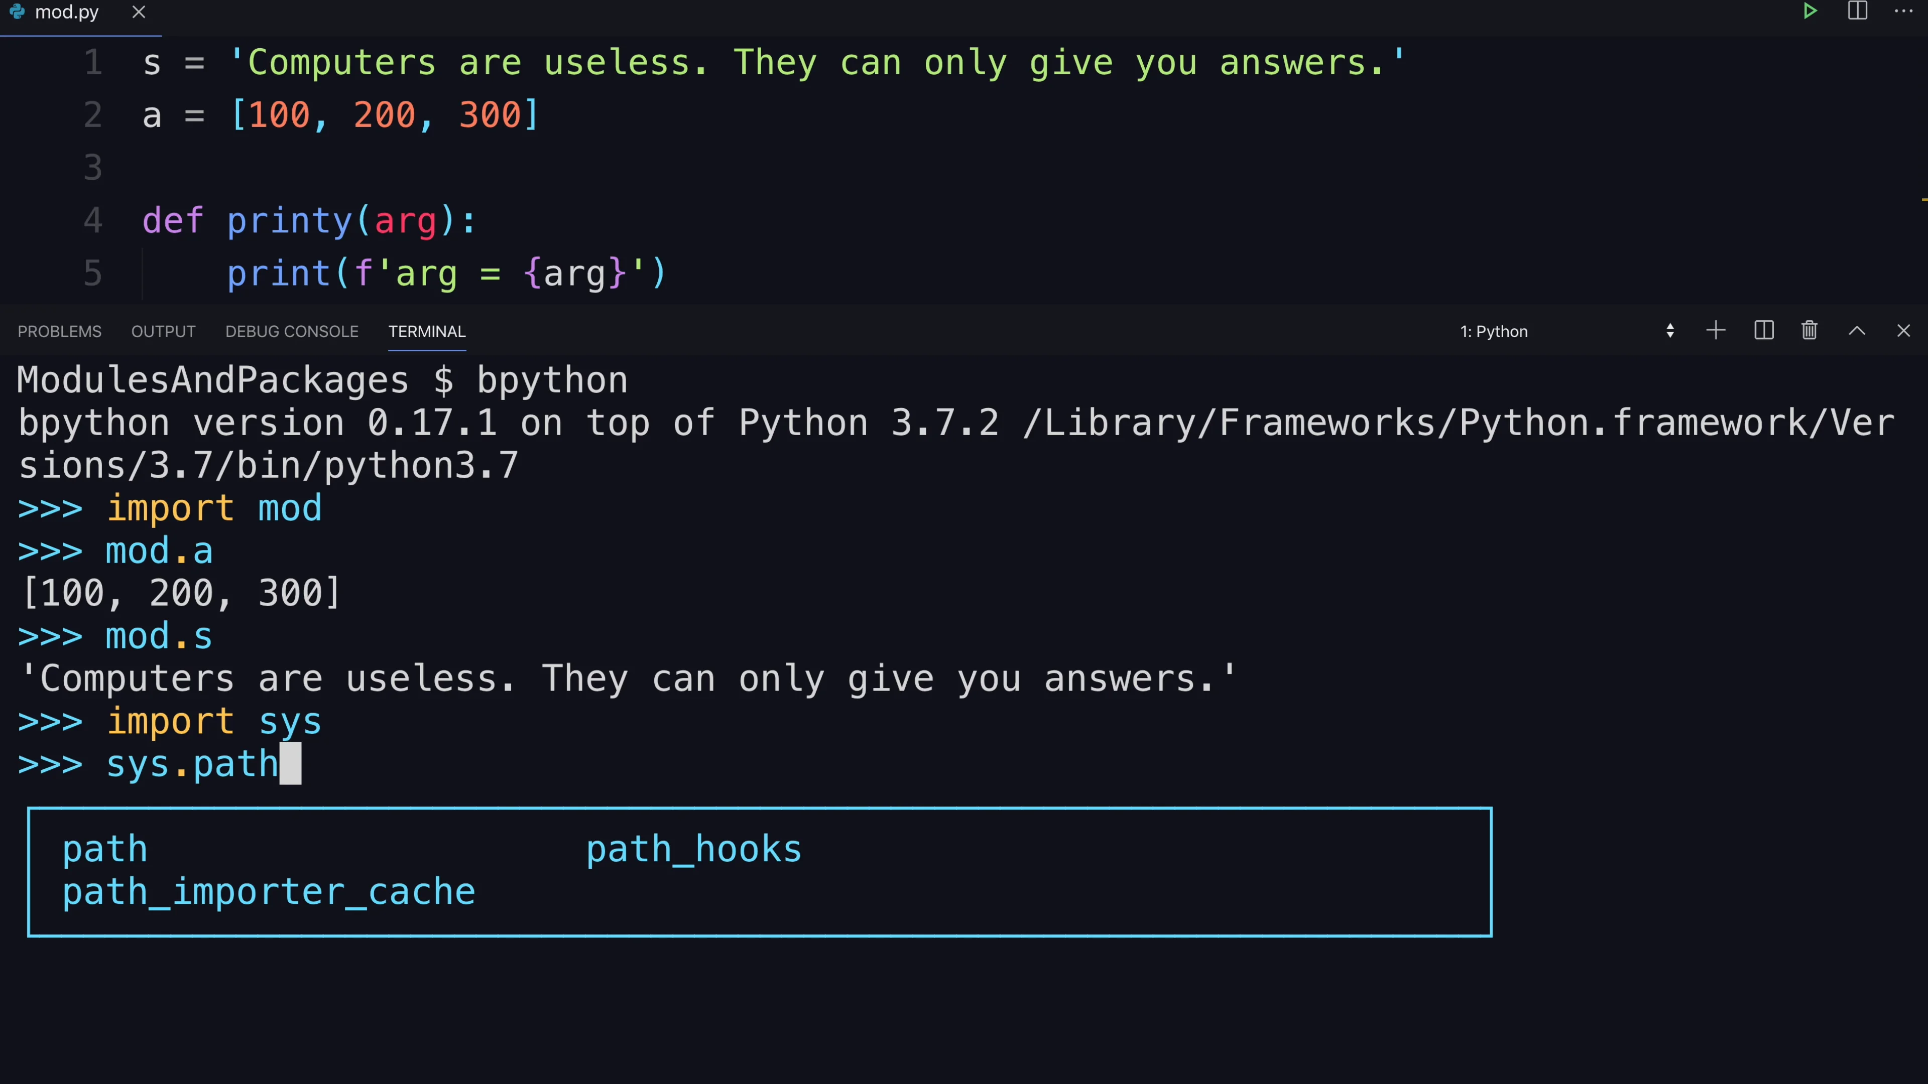This screenshot has height=1084, width=1928.
Task: Switch to the OUTPUT tab
Action: [x=163, y=331]
